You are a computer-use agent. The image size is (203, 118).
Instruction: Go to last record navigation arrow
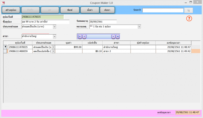pyautogui.click(x=118, y=37)
